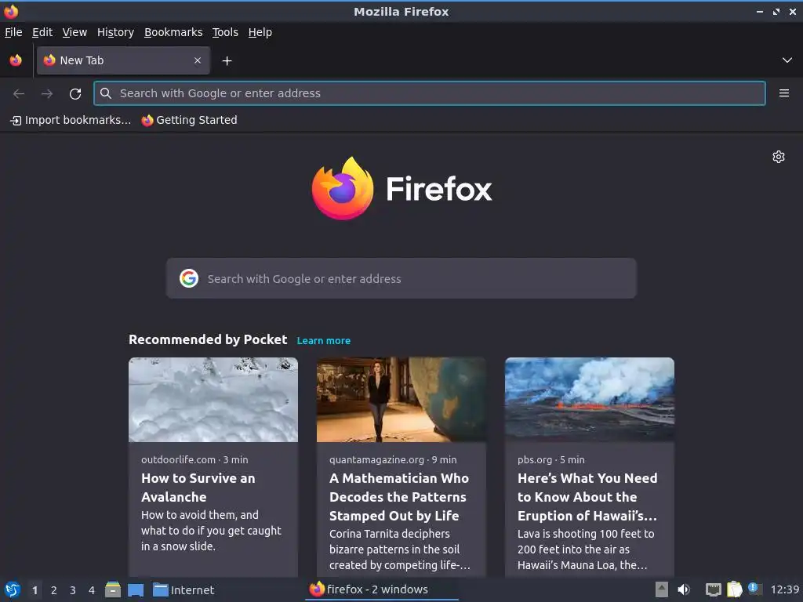
Task: Click Firefox icon in title bar
Action: (x=11, y=11)
